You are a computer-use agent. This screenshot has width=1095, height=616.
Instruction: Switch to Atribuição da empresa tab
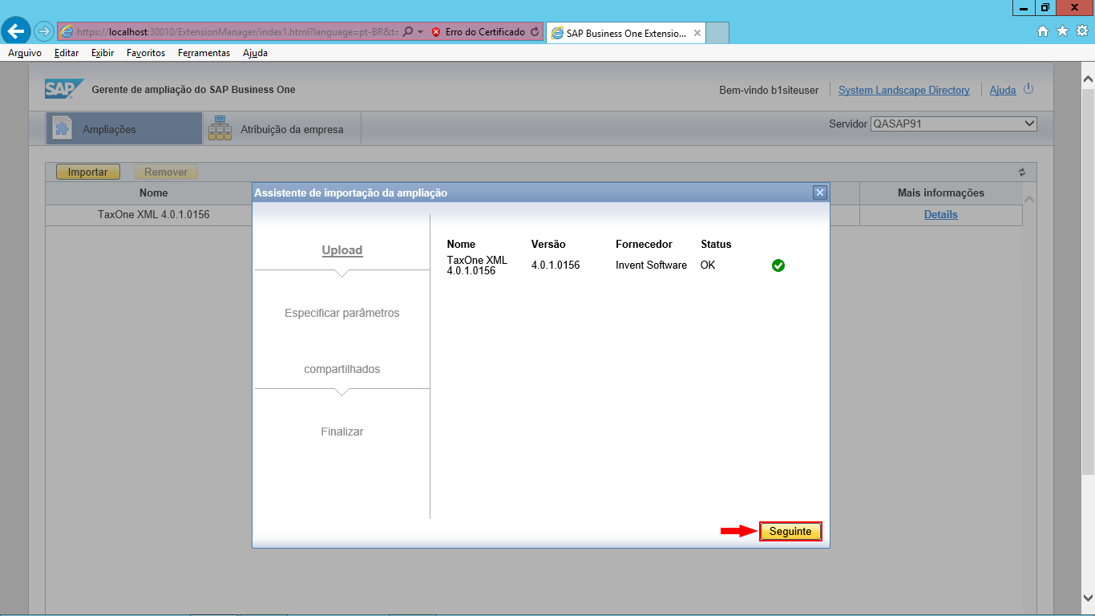[x=282, y=128]
